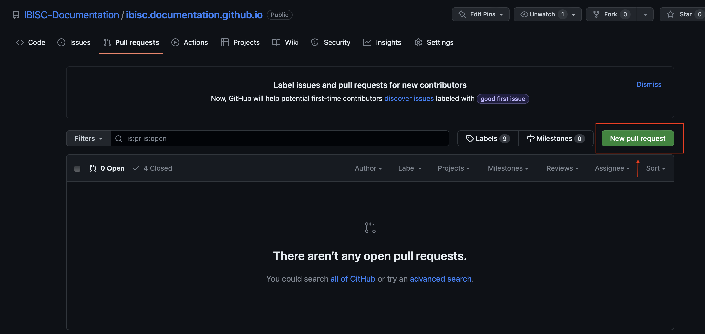Viewport: 705px width, 334px height.
Task: Click the Star icon button
Action: point(670,14)
